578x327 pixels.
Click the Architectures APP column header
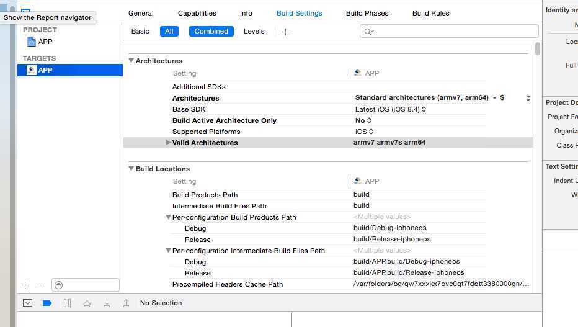367,73
